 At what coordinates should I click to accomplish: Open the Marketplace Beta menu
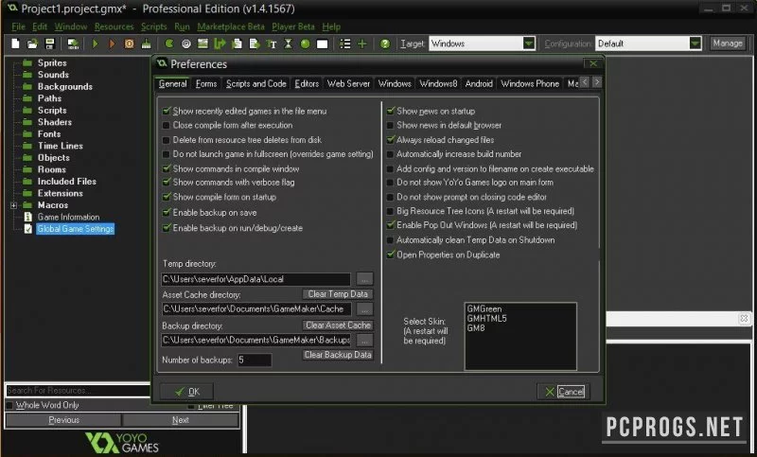[231, 26]
